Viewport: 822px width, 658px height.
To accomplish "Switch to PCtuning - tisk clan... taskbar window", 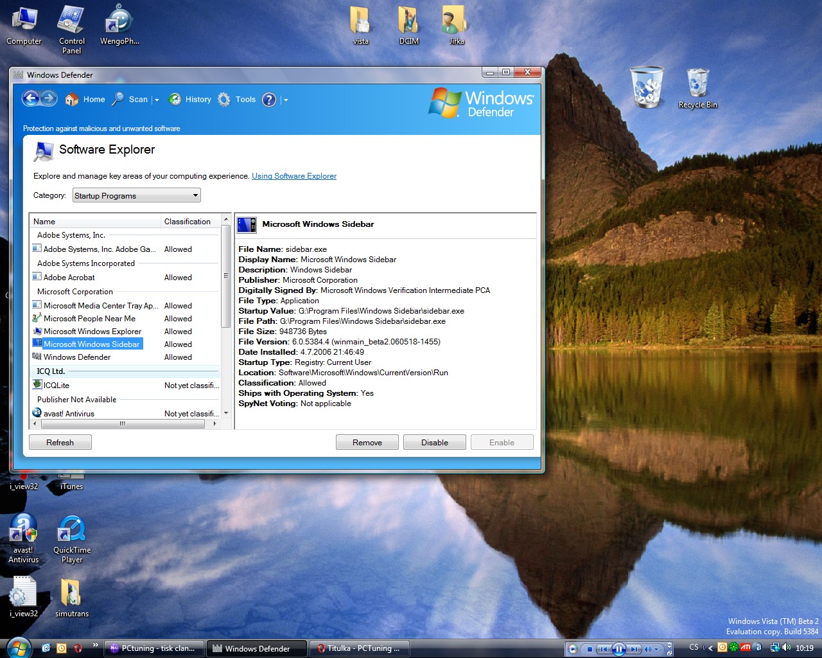I will [x=154, y=648].
